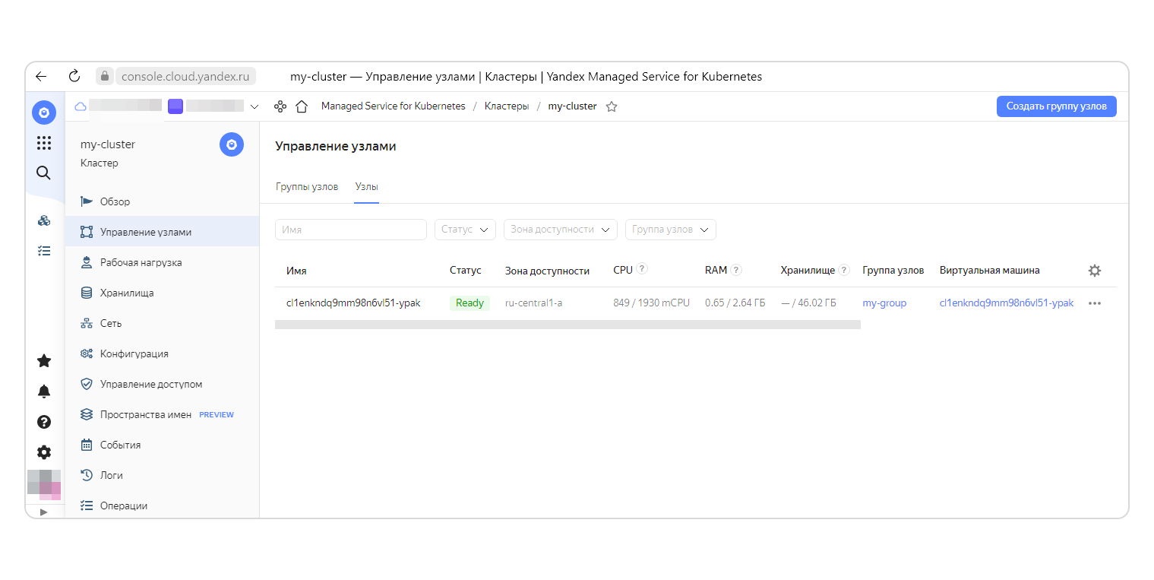Open Managed Service for Kubernetes breadcrumb link
Image resolution: width=1154 pixels, height=580 pixels.
tap(393, 106)
